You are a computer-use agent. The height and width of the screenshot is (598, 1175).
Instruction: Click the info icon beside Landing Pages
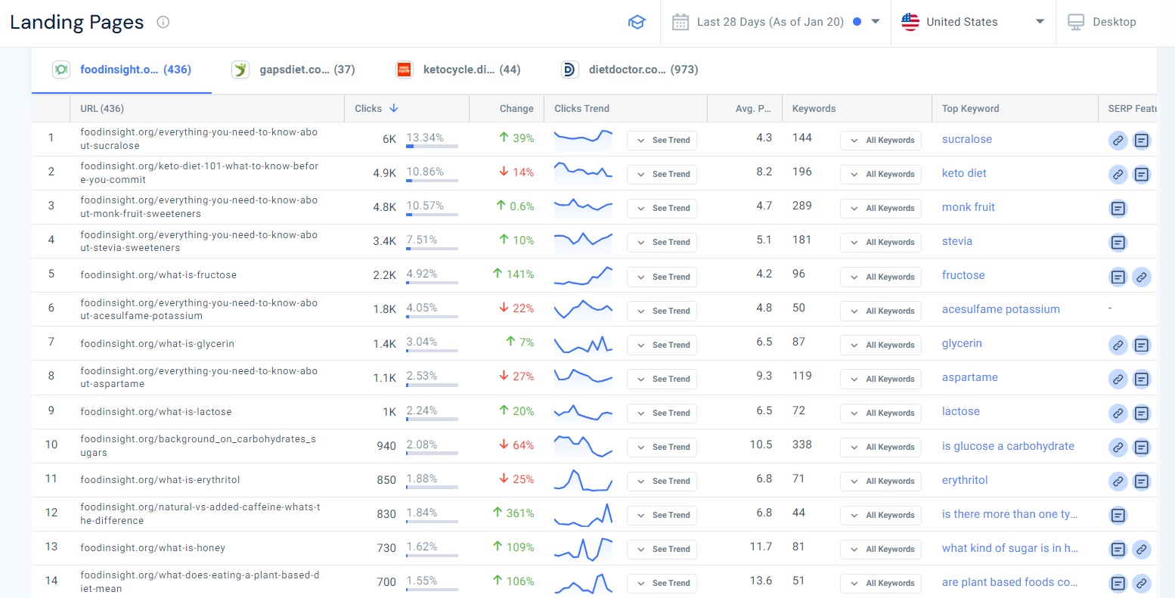coord(163,22)
